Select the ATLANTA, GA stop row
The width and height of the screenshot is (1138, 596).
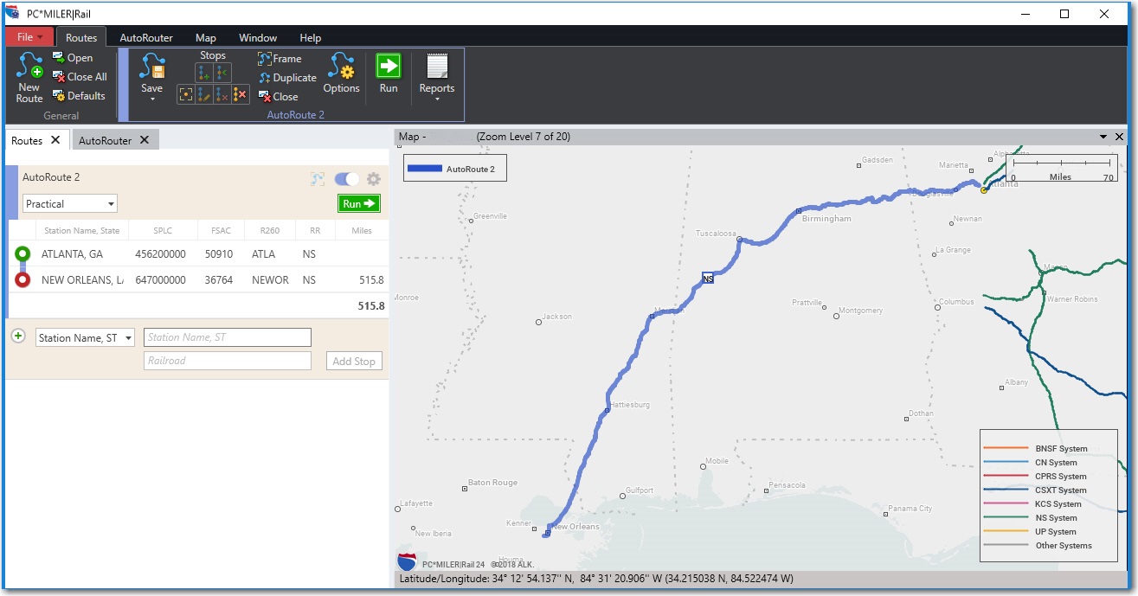(198, 254)
